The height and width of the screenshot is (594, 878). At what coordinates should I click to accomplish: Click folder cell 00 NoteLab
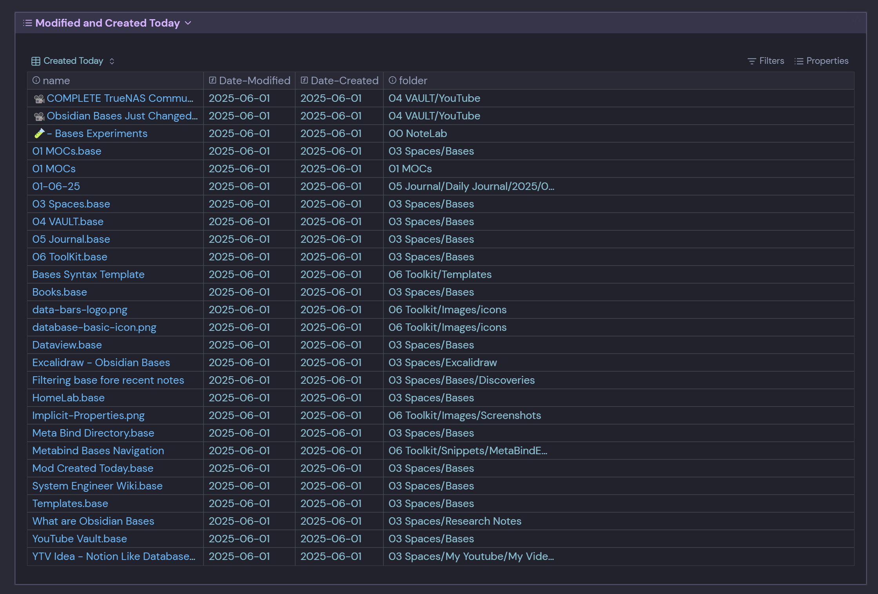pos(619,134)
